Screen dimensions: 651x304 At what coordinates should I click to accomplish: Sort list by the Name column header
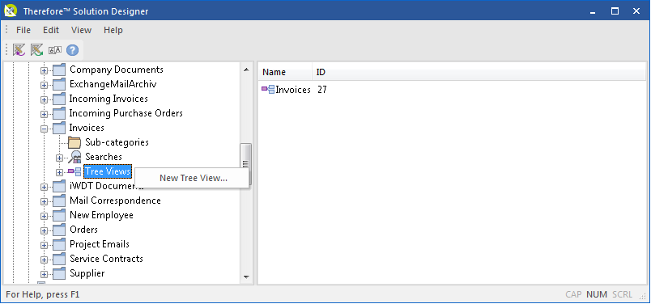tap(285, 72)
